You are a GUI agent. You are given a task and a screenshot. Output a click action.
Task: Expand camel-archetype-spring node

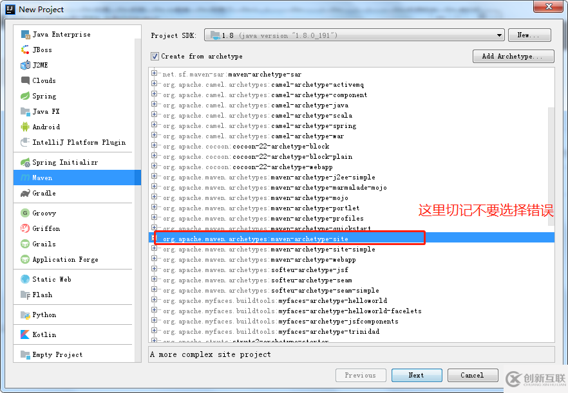pyautogui.click(x=155, y=125)
